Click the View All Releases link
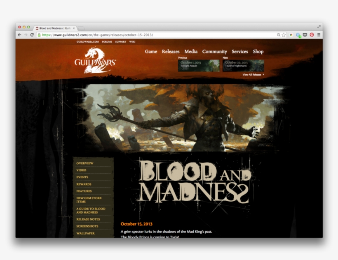This screenshot has height=260, width=338. (253, 75)
